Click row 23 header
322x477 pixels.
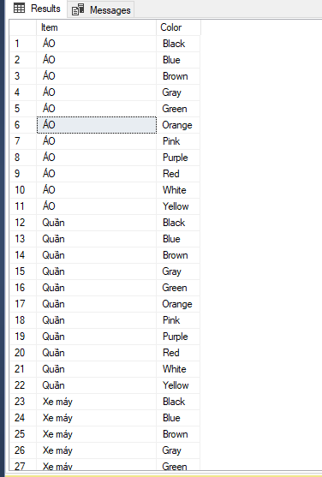(x=23, y=402)
